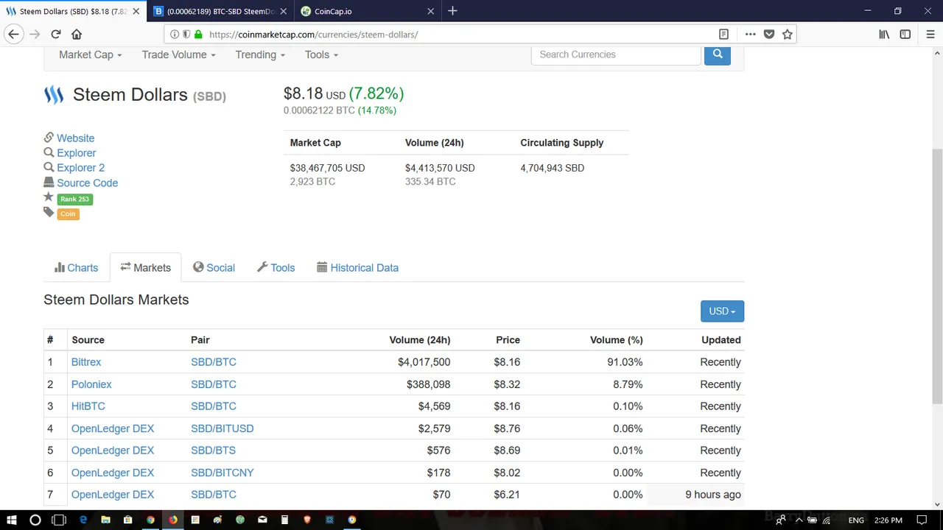Open Task View on the taskbar

click(59, 520)
